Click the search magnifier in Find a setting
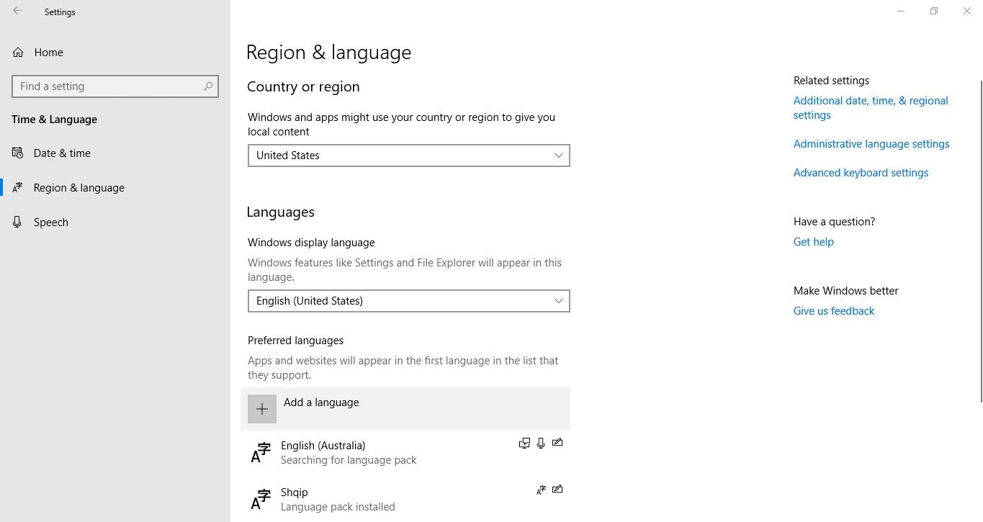 (207, 86)
